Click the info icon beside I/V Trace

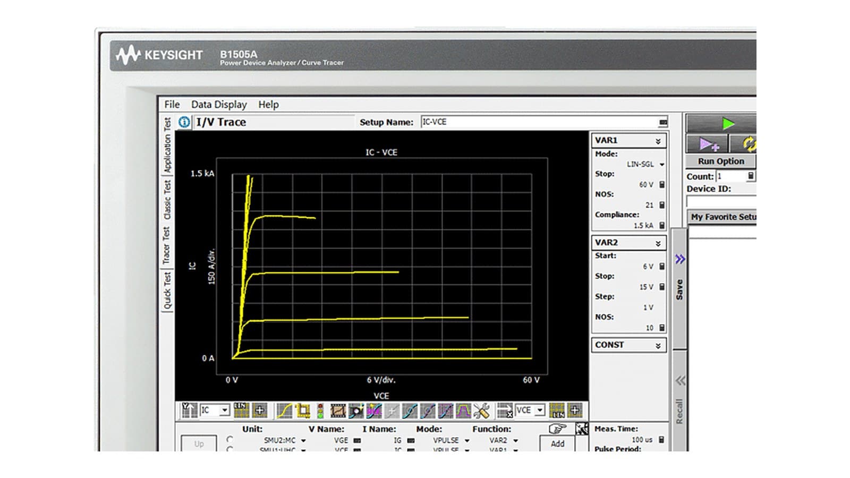(184, 122)
